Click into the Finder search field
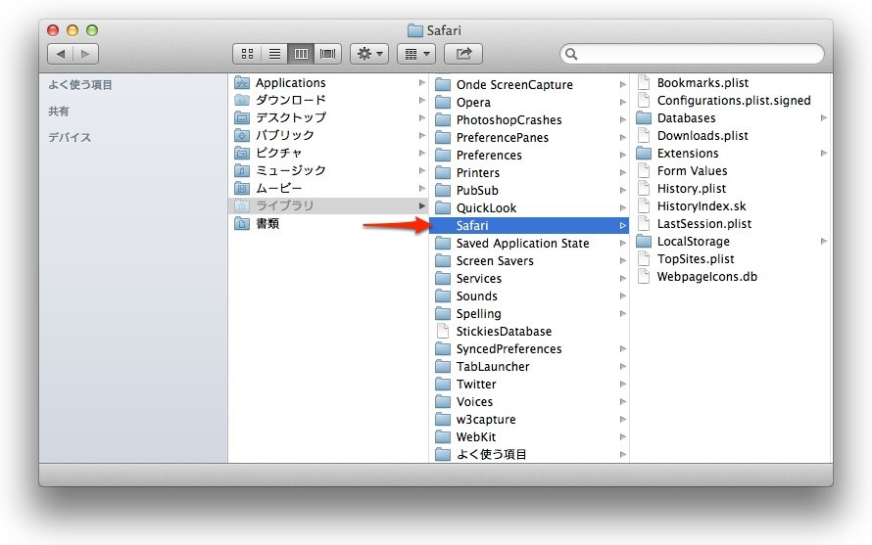872x545 pixels. pos(692,54)
